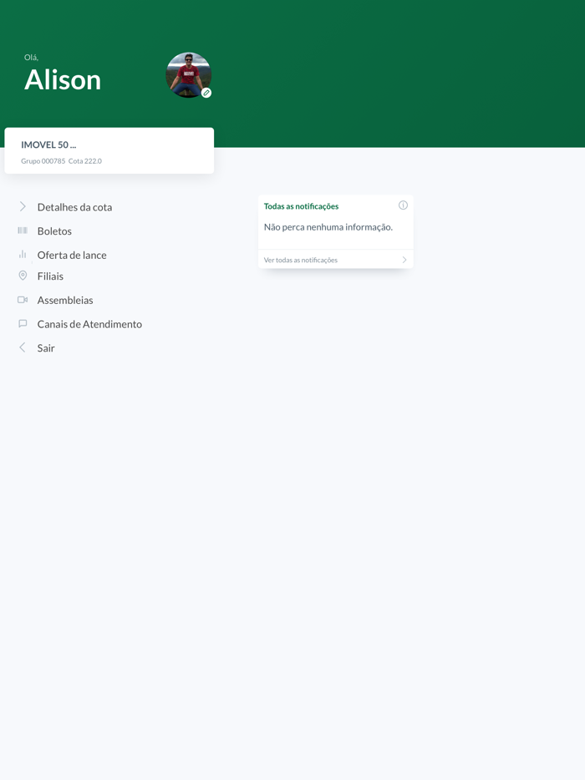Log out using Sair
Image resolution: width=585 pixels, height=780 pixels.
tap(46, 347)
